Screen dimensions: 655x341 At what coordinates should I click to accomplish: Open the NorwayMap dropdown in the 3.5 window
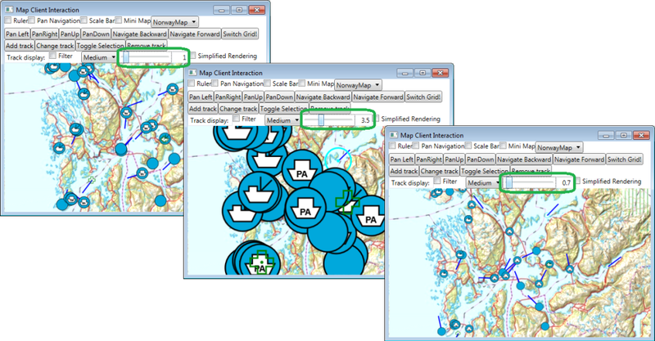point(358,85)
